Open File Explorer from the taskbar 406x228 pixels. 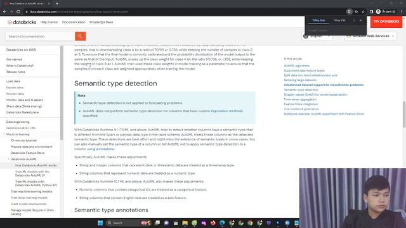(x=185, y=223)
